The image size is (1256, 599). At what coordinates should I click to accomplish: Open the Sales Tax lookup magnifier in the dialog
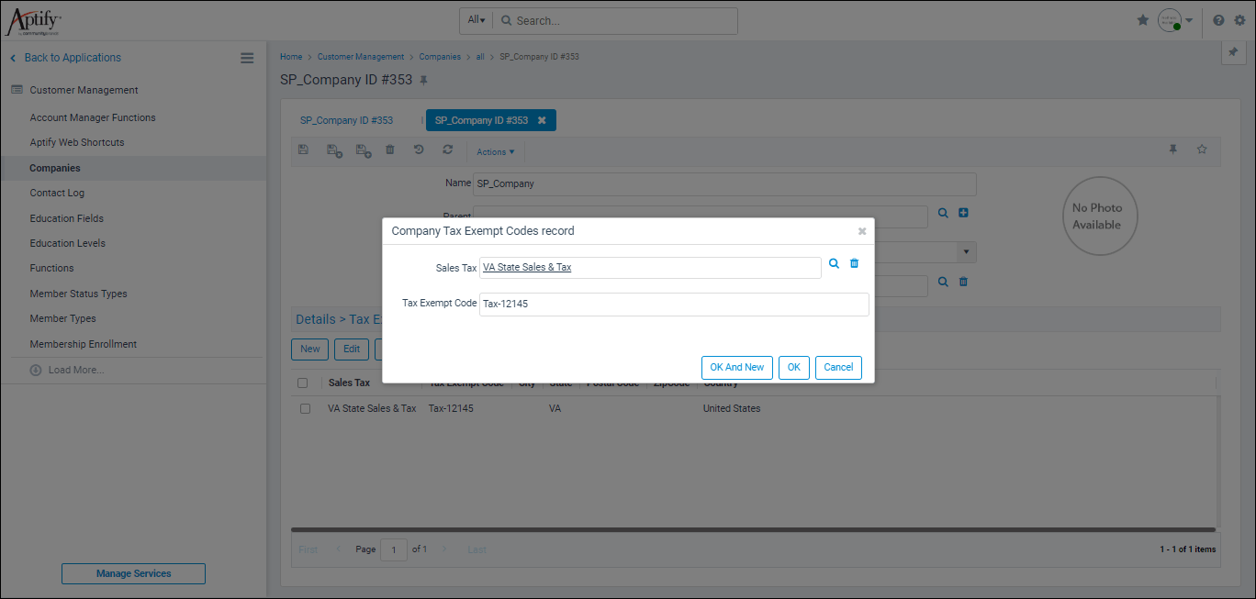tap(834, 263)
